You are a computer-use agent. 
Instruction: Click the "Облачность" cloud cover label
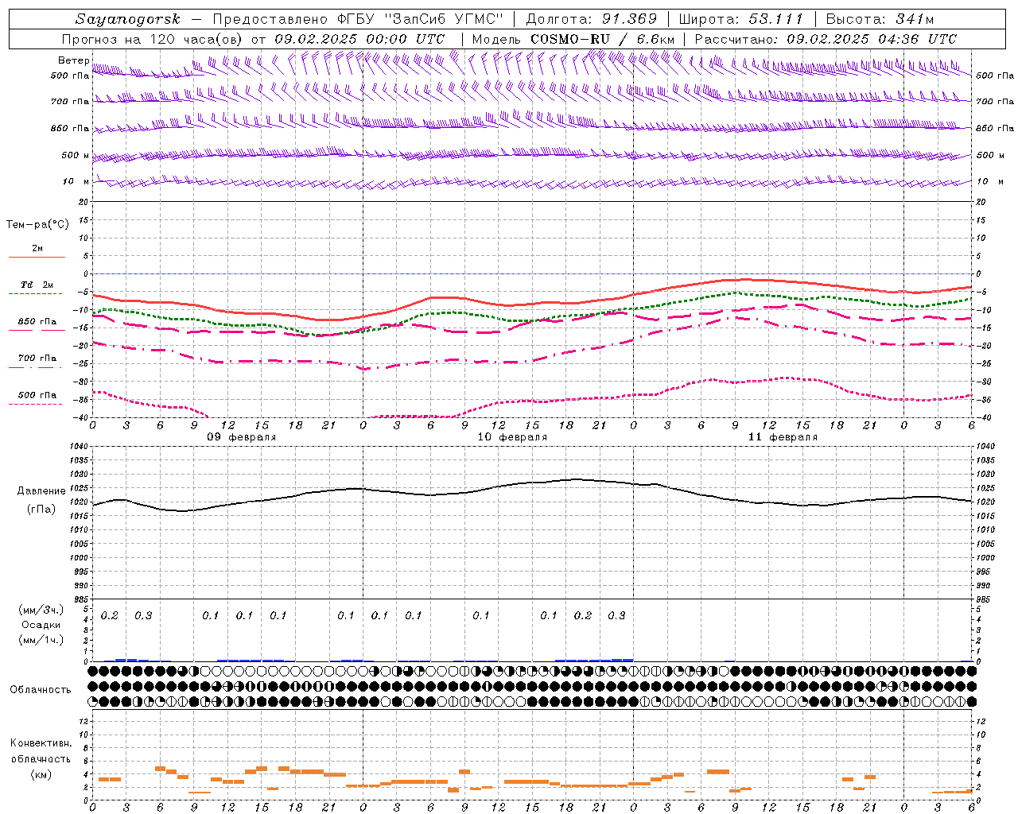tap(41, 690)
